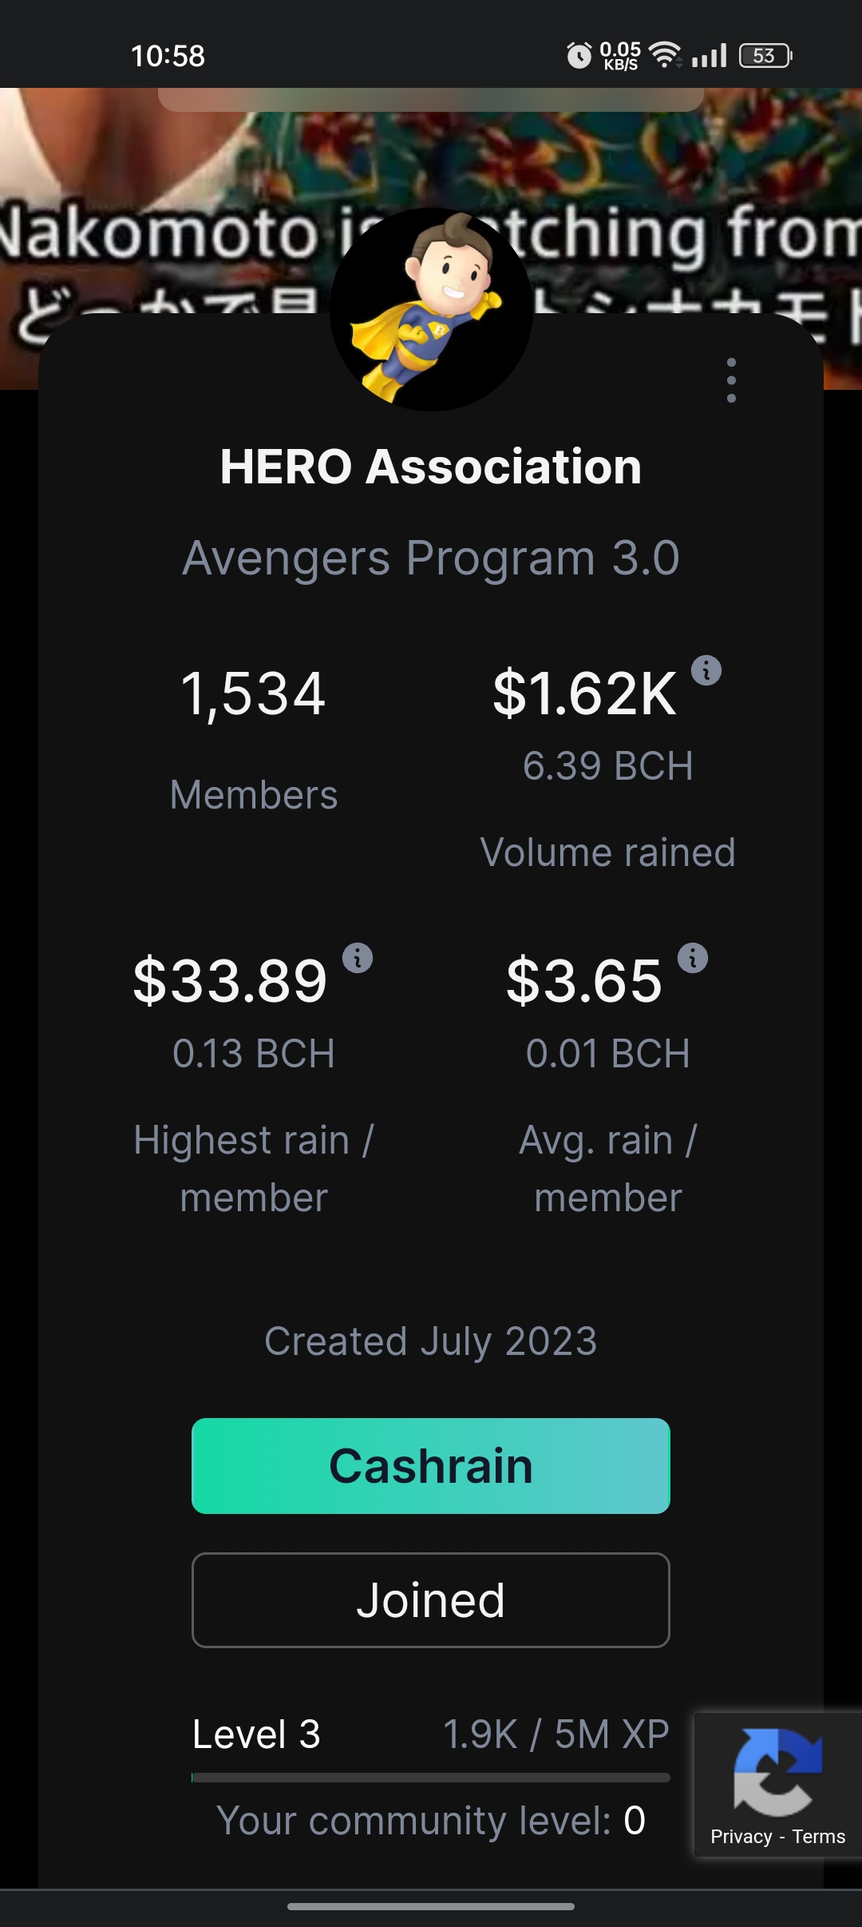This screenshot has width=862, height=1927.
Task: Tap the battery indicator showing 53
Action: pos(765,55)
